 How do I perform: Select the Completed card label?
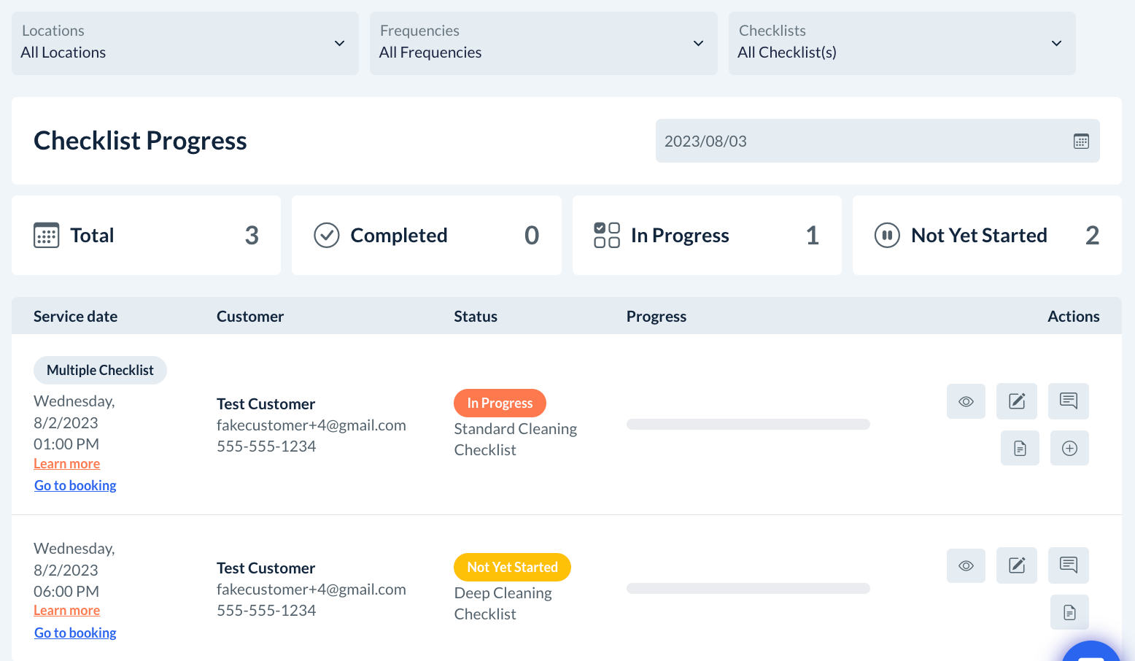pos(399,235)
